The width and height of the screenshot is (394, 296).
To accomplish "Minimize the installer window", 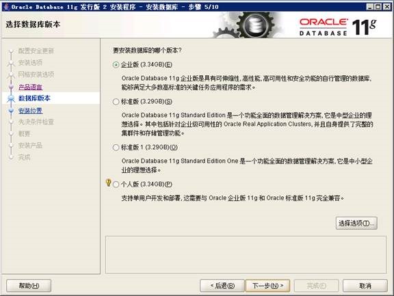I will (369, 7).
